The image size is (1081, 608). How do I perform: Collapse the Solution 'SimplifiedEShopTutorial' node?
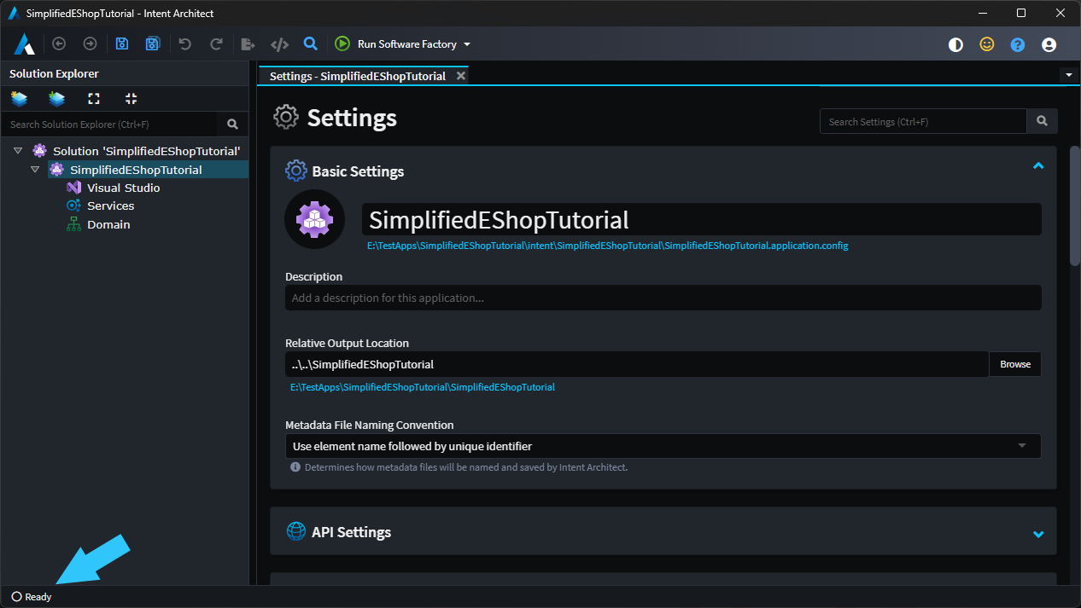pos(18,151)
